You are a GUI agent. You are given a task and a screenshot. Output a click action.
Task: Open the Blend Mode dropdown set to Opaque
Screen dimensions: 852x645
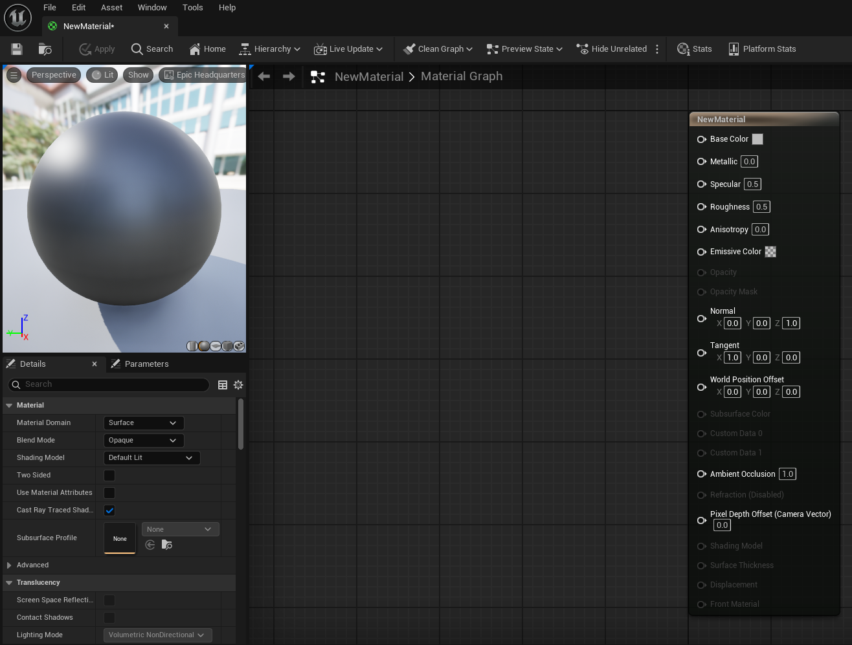pyautogui.click(x=144, y=441)
